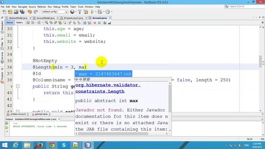Open the Navigate menu
This screenshot has width=265, height=149.
[23, 7]
